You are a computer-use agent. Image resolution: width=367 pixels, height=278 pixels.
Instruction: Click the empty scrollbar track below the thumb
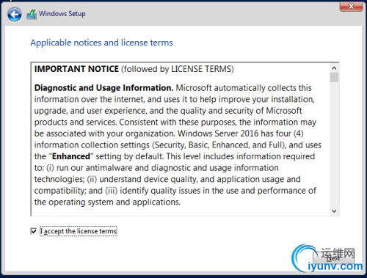click(x=334, y=145)
